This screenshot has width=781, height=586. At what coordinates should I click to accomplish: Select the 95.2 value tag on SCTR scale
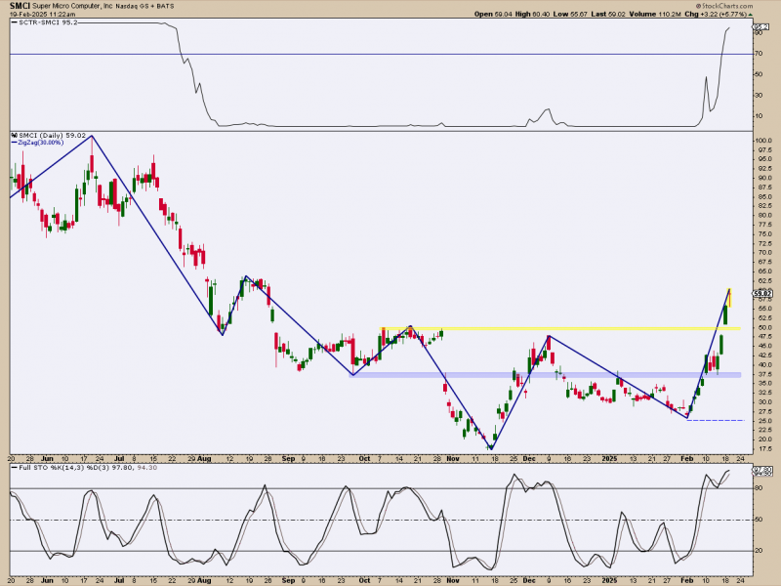[x=761, y=27]
